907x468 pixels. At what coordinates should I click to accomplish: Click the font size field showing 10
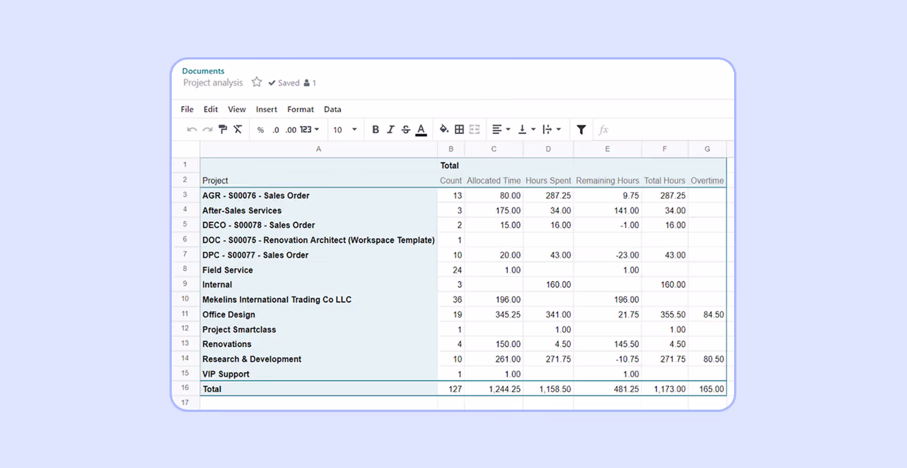pyautogui.click(x=338, y=130)
